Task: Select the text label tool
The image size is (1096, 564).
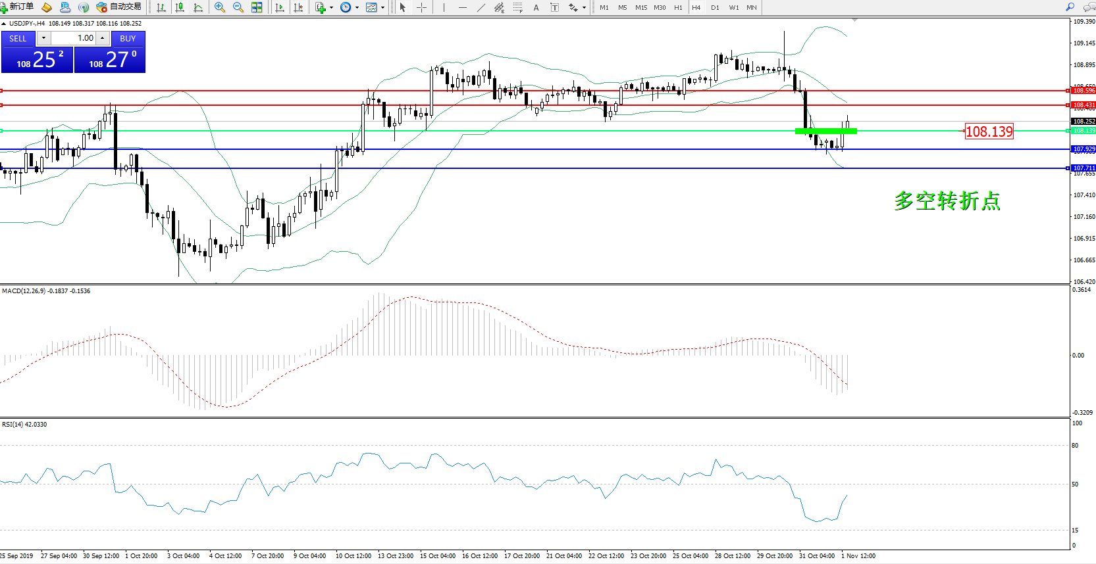Action: click(x=536, y=7)
